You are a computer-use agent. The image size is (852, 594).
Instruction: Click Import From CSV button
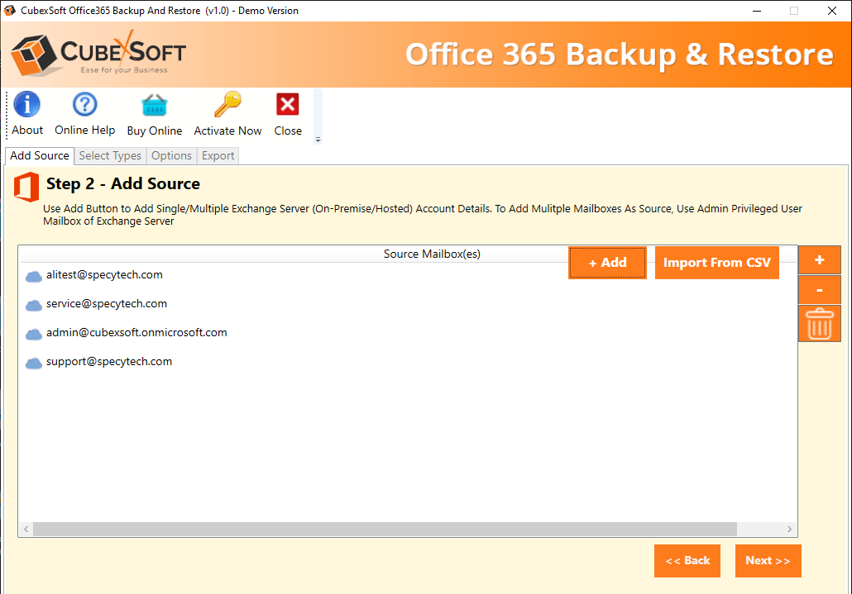pyautogui.click(x=716, y=263)
